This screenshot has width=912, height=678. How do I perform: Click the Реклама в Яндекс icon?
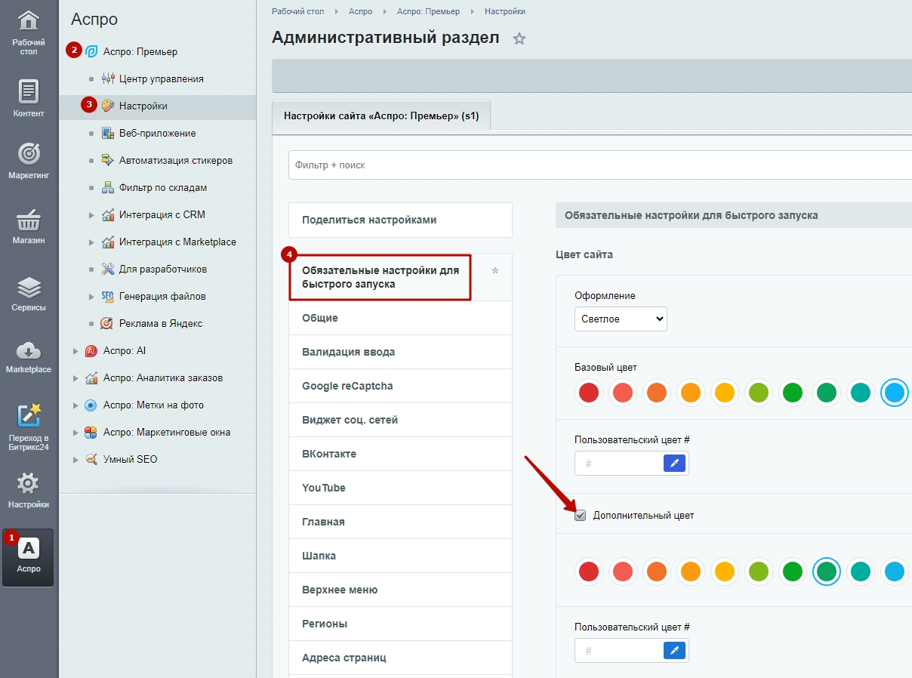108,323
